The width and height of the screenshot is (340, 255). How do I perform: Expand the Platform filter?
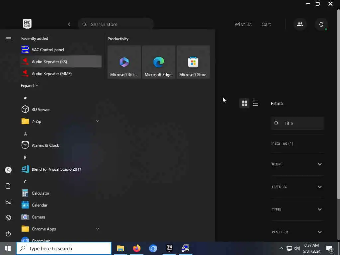click(x=297, y=232)
